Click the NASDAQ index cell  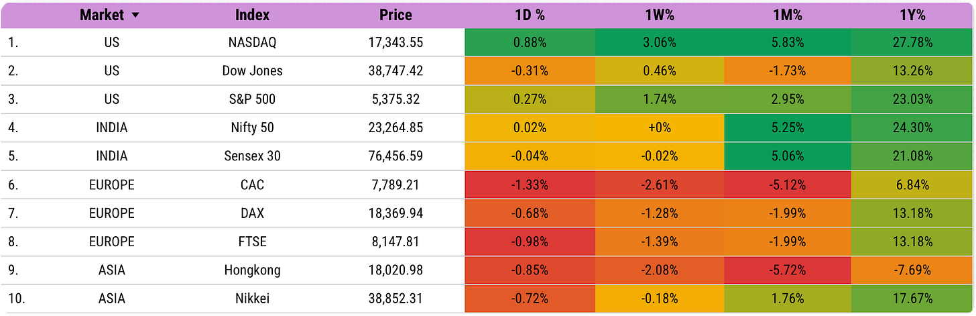click(253, 42)
